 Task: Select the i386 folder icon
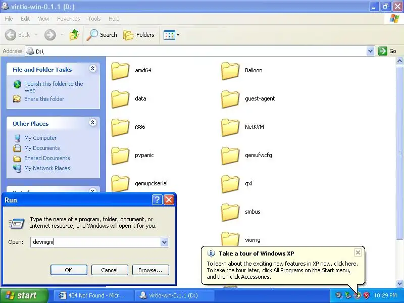pos(120,127)
